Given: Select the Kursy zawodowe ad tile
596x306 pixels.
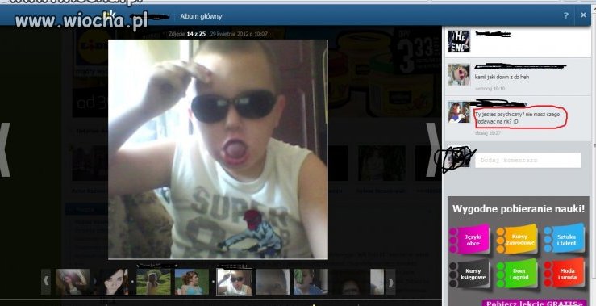Looking at the screenshot, I should tap(517, 240).
